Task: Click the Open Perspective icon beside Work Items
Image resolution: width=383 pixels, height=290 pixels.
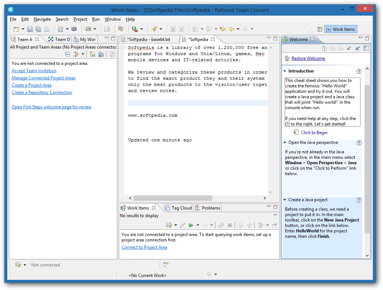Action: (x=320, y=29)
